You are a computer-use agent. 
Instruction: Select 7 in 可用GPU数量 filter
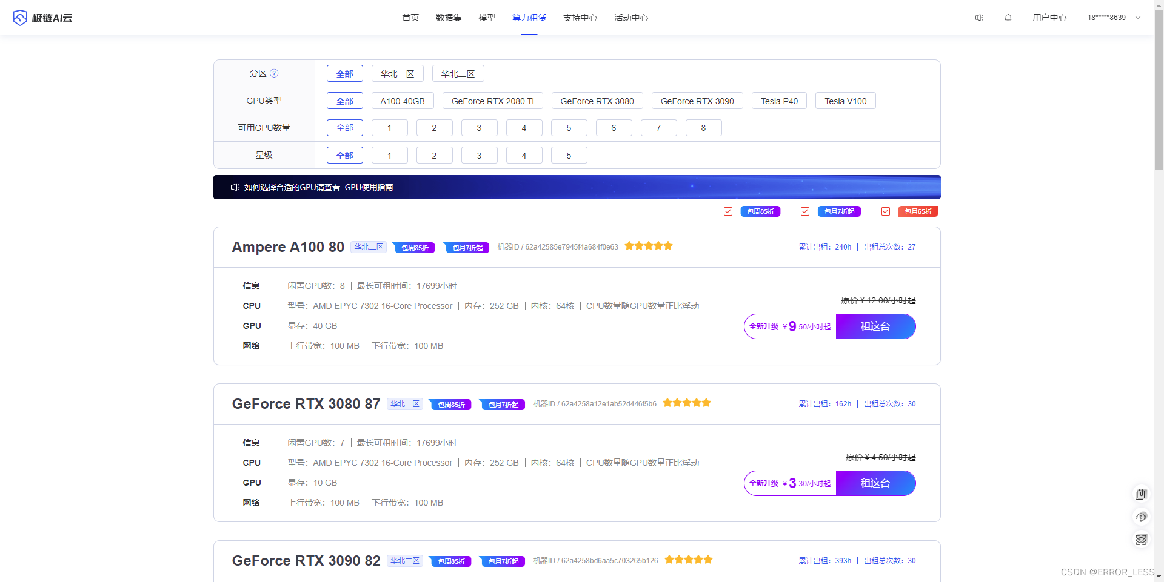(659, 128)
